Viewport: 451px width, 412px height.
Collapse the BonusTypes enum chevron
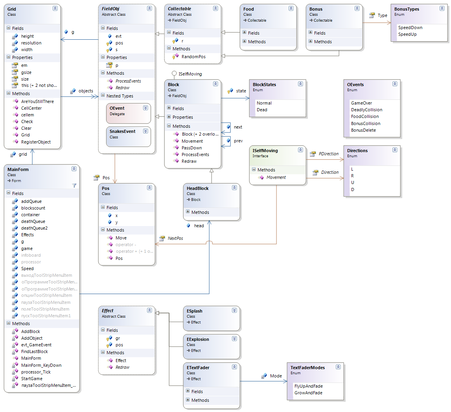tap(442, 9)
